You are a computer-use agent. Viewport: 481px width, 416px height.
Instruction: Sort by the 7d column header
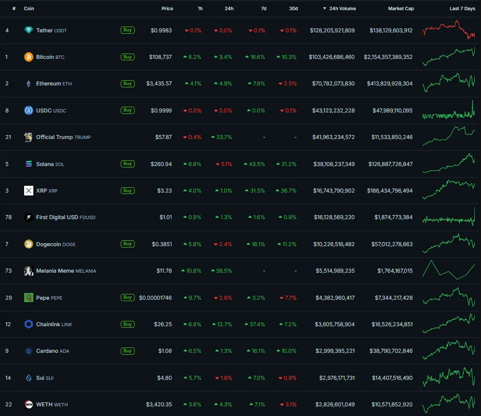264,9
